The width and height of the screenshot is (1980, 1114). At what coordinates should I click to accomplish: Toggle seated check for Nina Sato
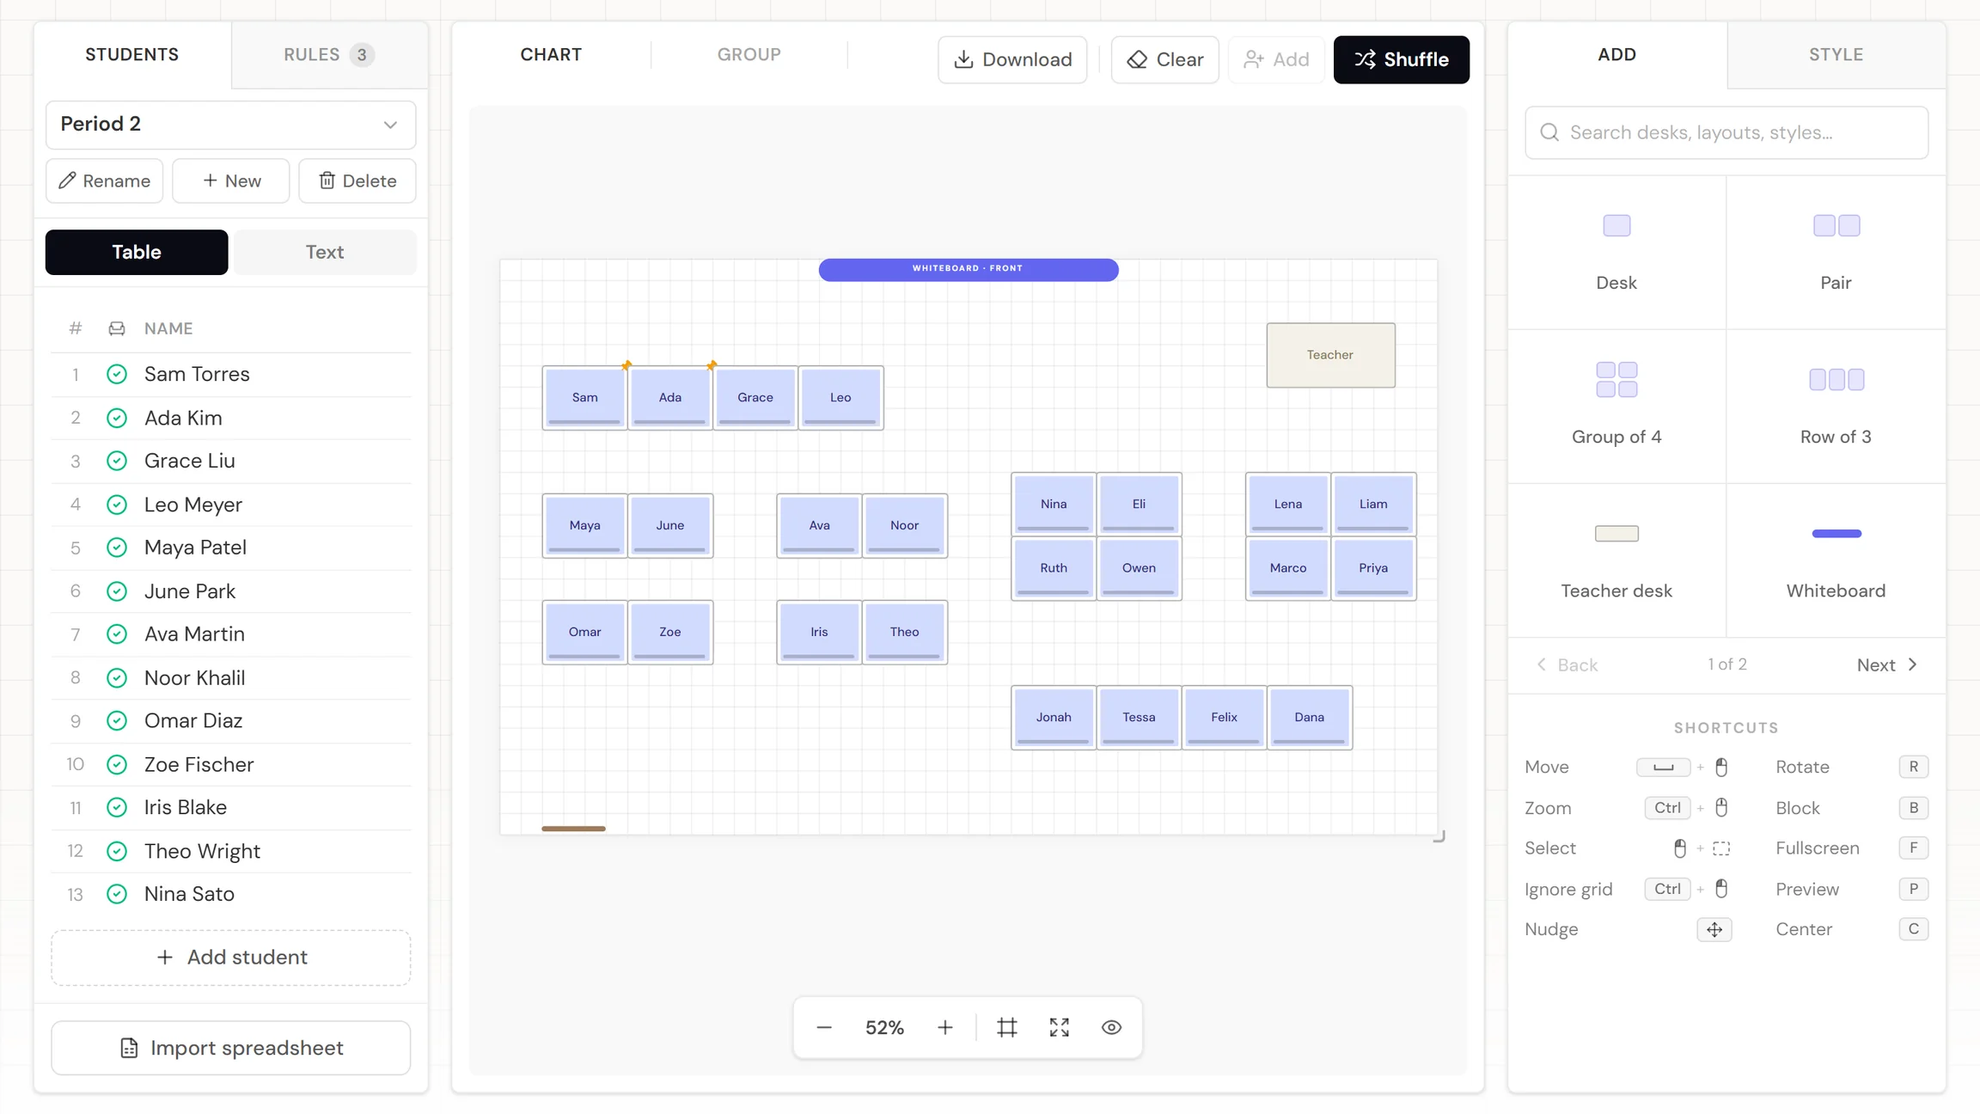[117, 894]
